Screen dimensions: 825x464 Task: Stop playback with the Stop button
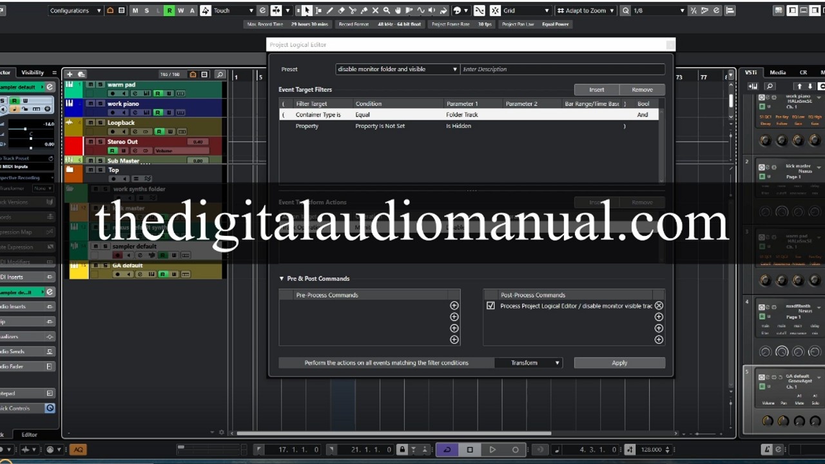point(470,450)
